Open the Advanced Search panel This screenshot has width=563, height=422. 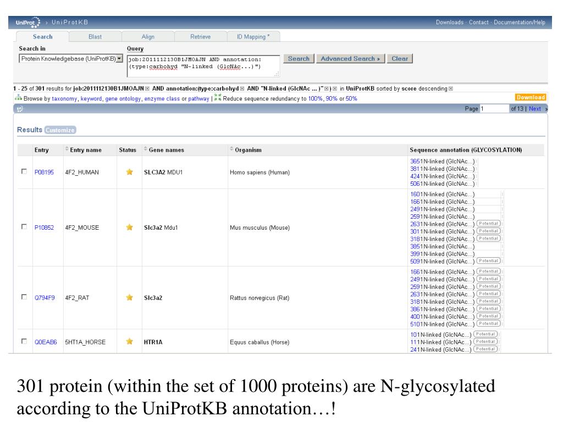350,58
